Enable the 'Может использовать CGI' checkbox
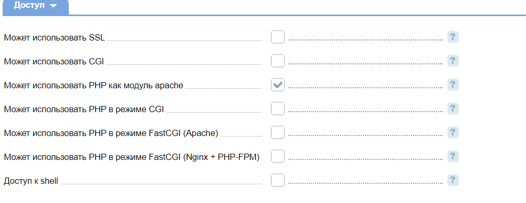Viewport: 526px width, 203px height. (x=278, y=61)
